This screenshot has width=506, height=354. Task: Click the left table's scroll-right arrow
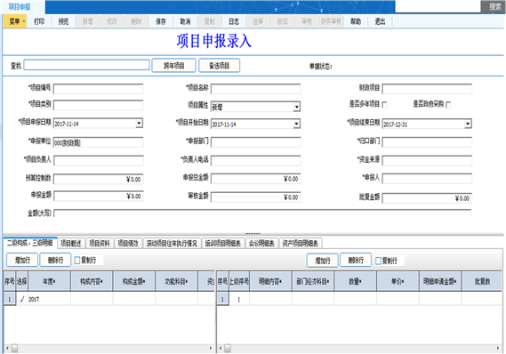click(211, 348)
